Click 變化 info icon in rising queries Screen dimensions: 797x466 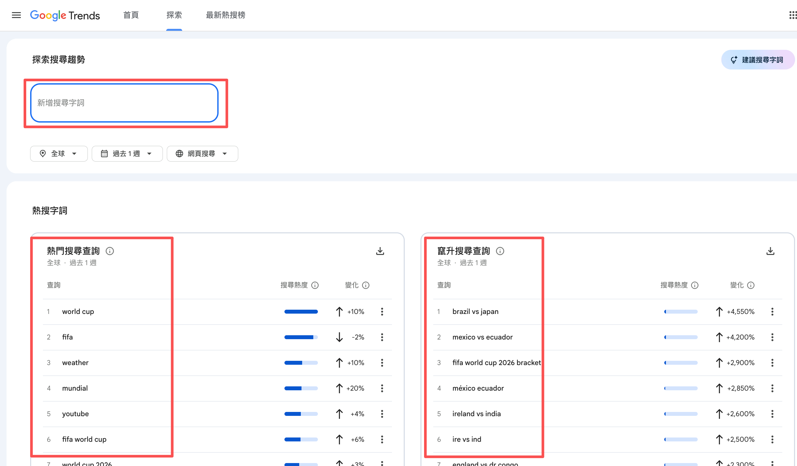click(x=751, y=285)
